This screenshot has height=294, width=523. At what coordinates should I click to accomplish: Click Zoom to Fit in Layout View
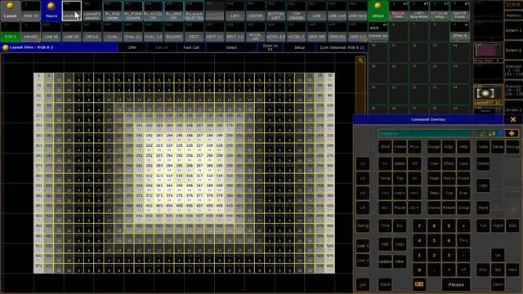(x=270, y=47)
